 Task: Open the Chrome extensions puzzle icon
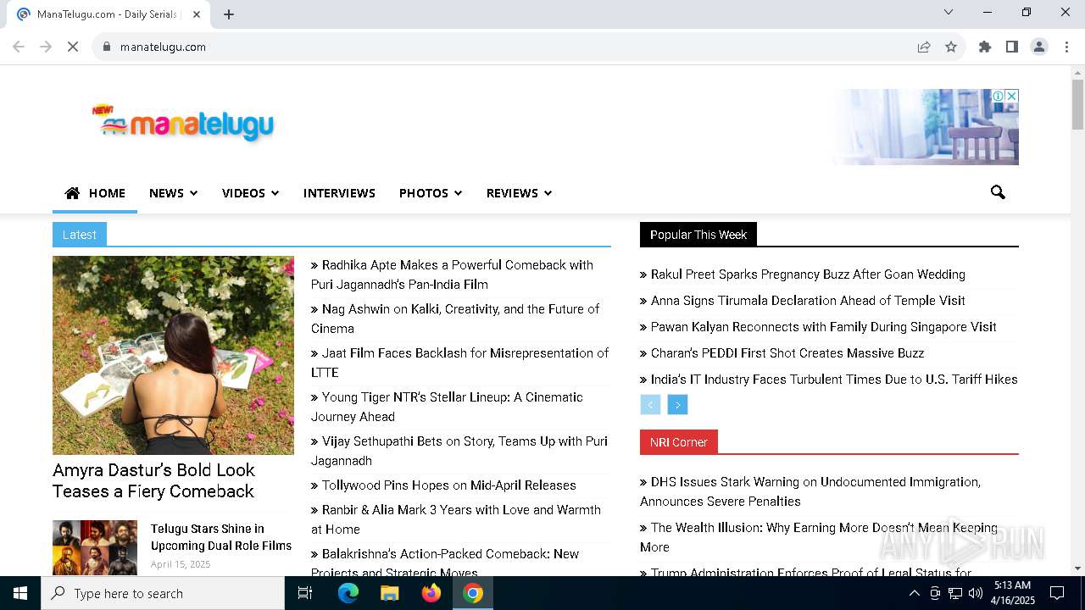985,47
